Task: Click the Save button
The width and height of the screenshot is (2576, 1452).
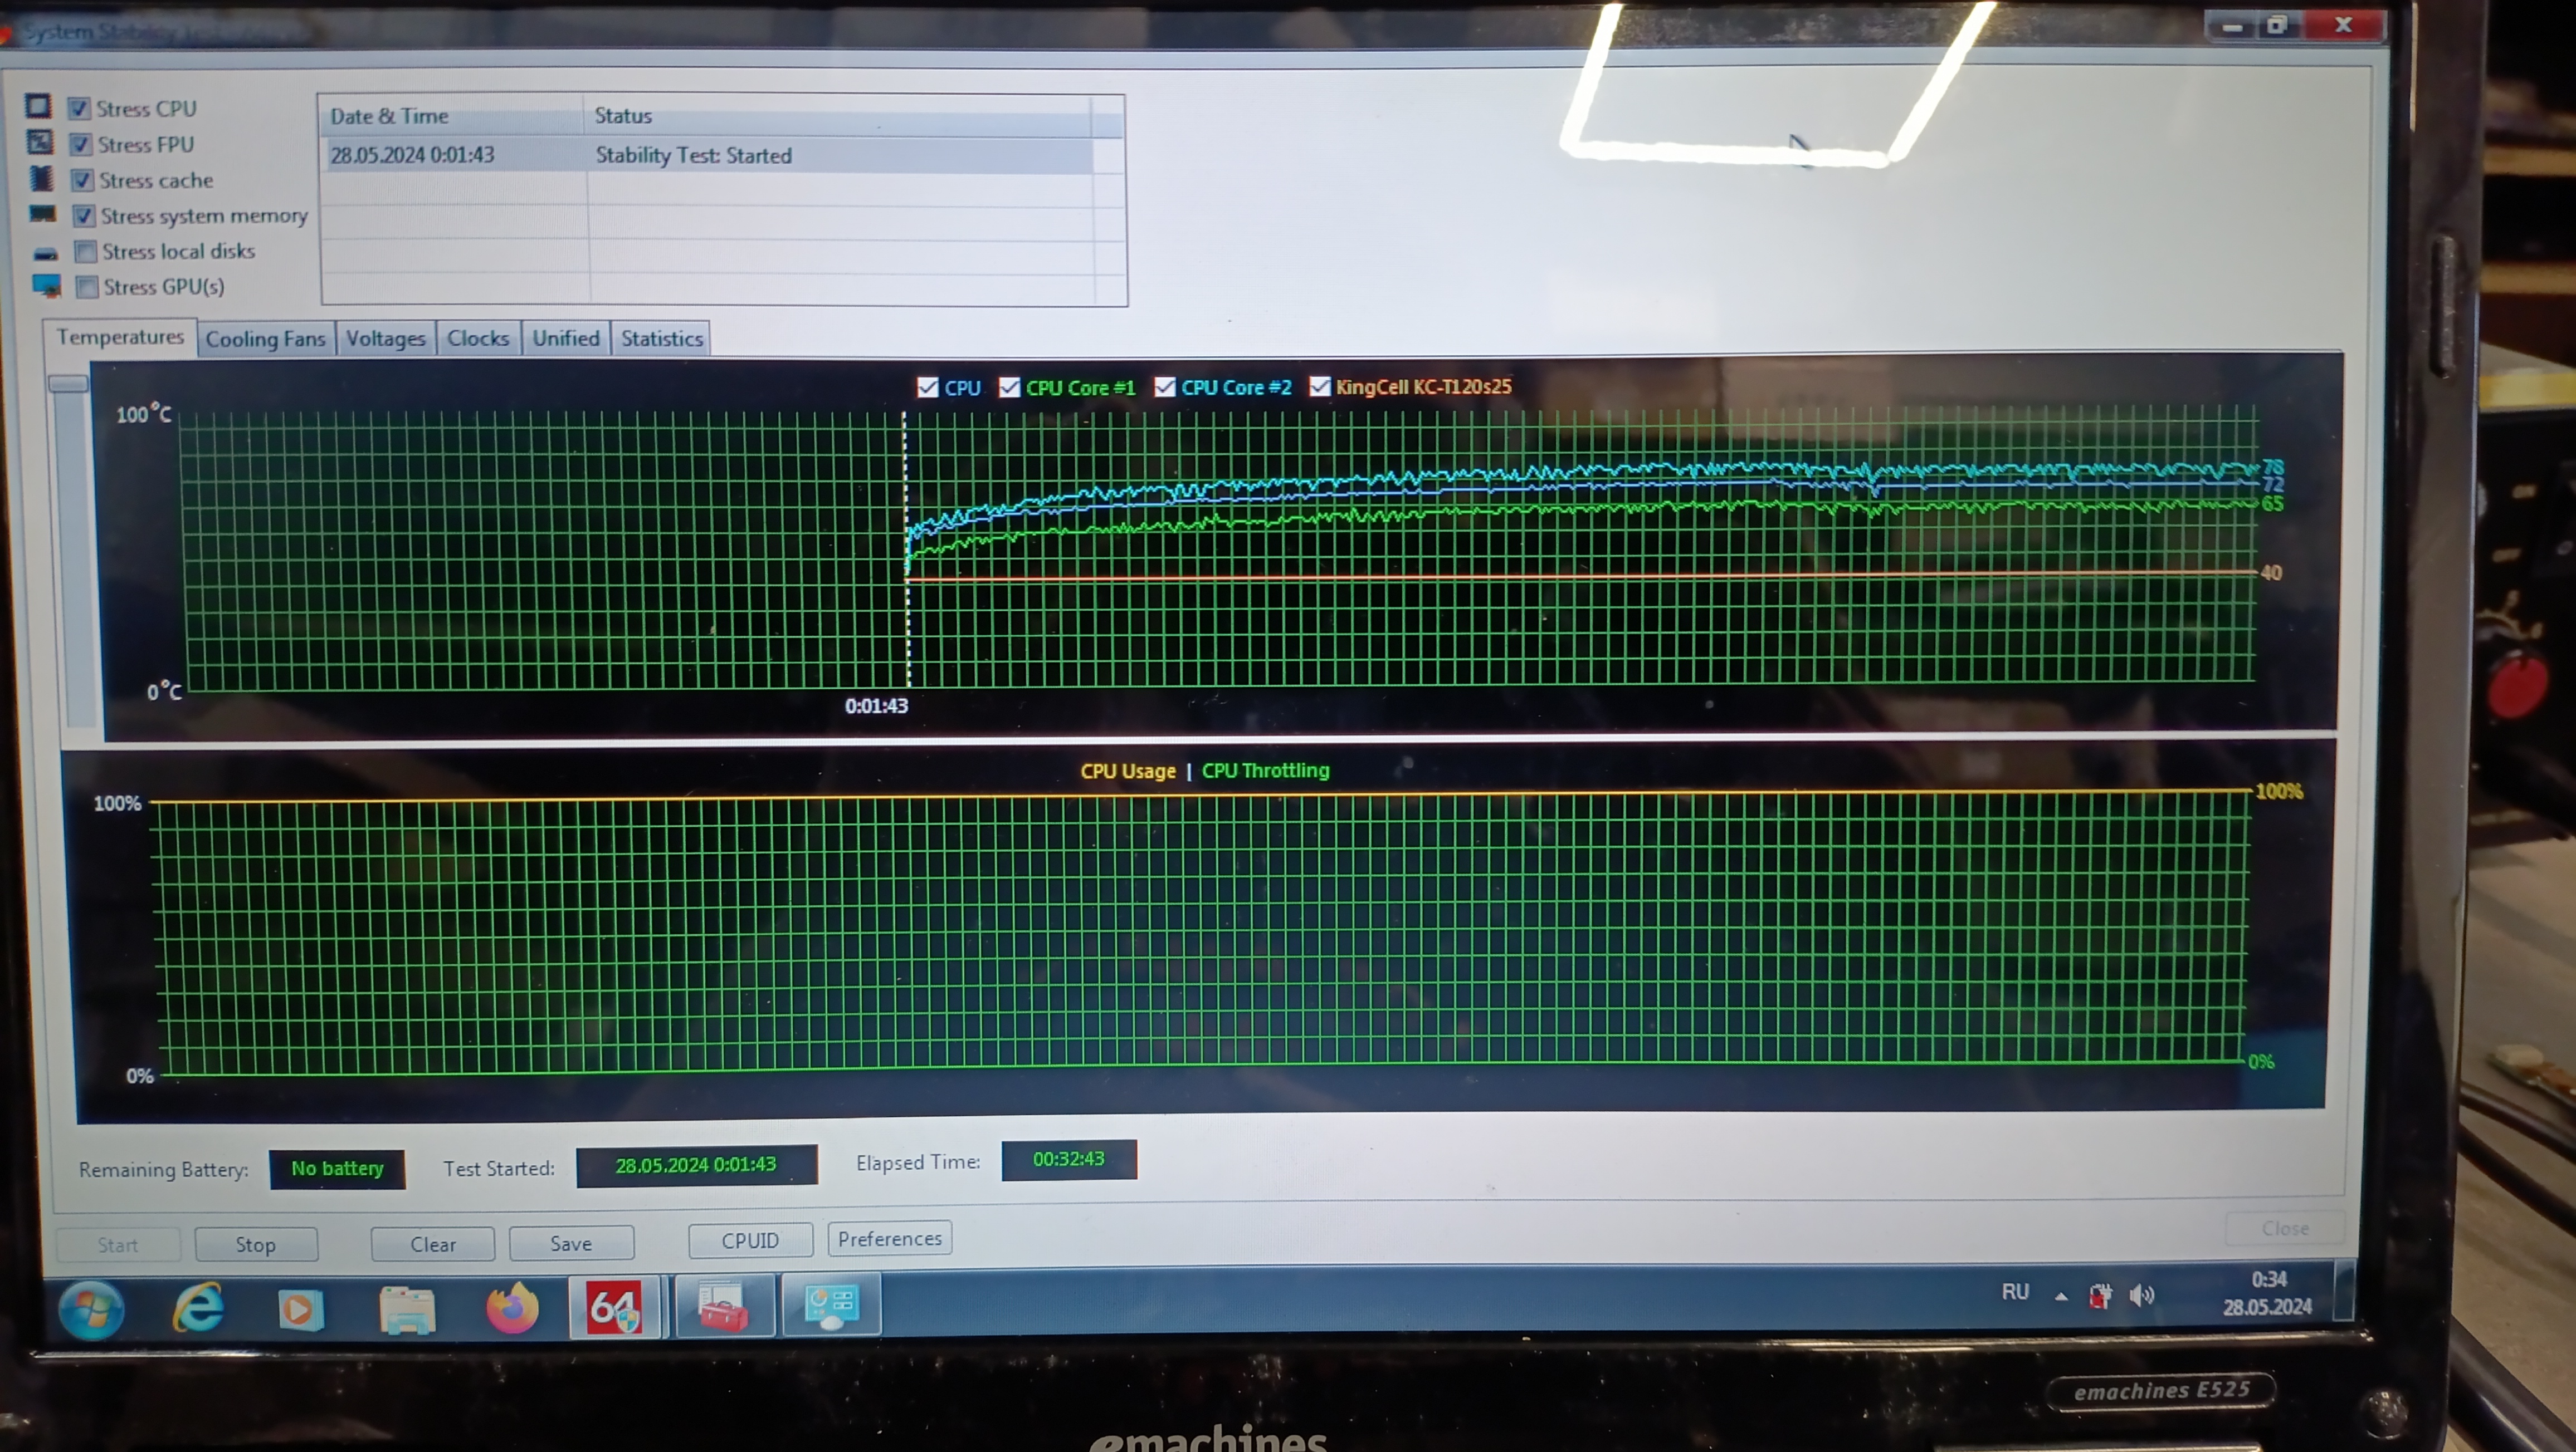Action: click(571, 1243)
